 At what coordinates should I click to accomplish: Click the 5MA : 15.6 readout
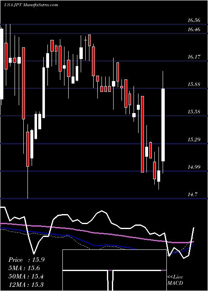(24, 268)
